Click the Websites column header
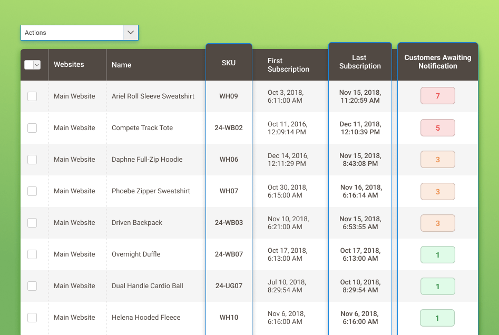The height and width of the screenshot is (335, 499). coord(69,64)
